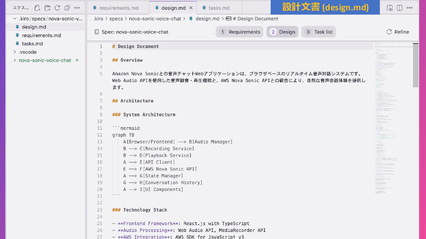This screenshot has width=426, height=239.
Task: Refresh the explorer file tree
Action: [57, 8]
